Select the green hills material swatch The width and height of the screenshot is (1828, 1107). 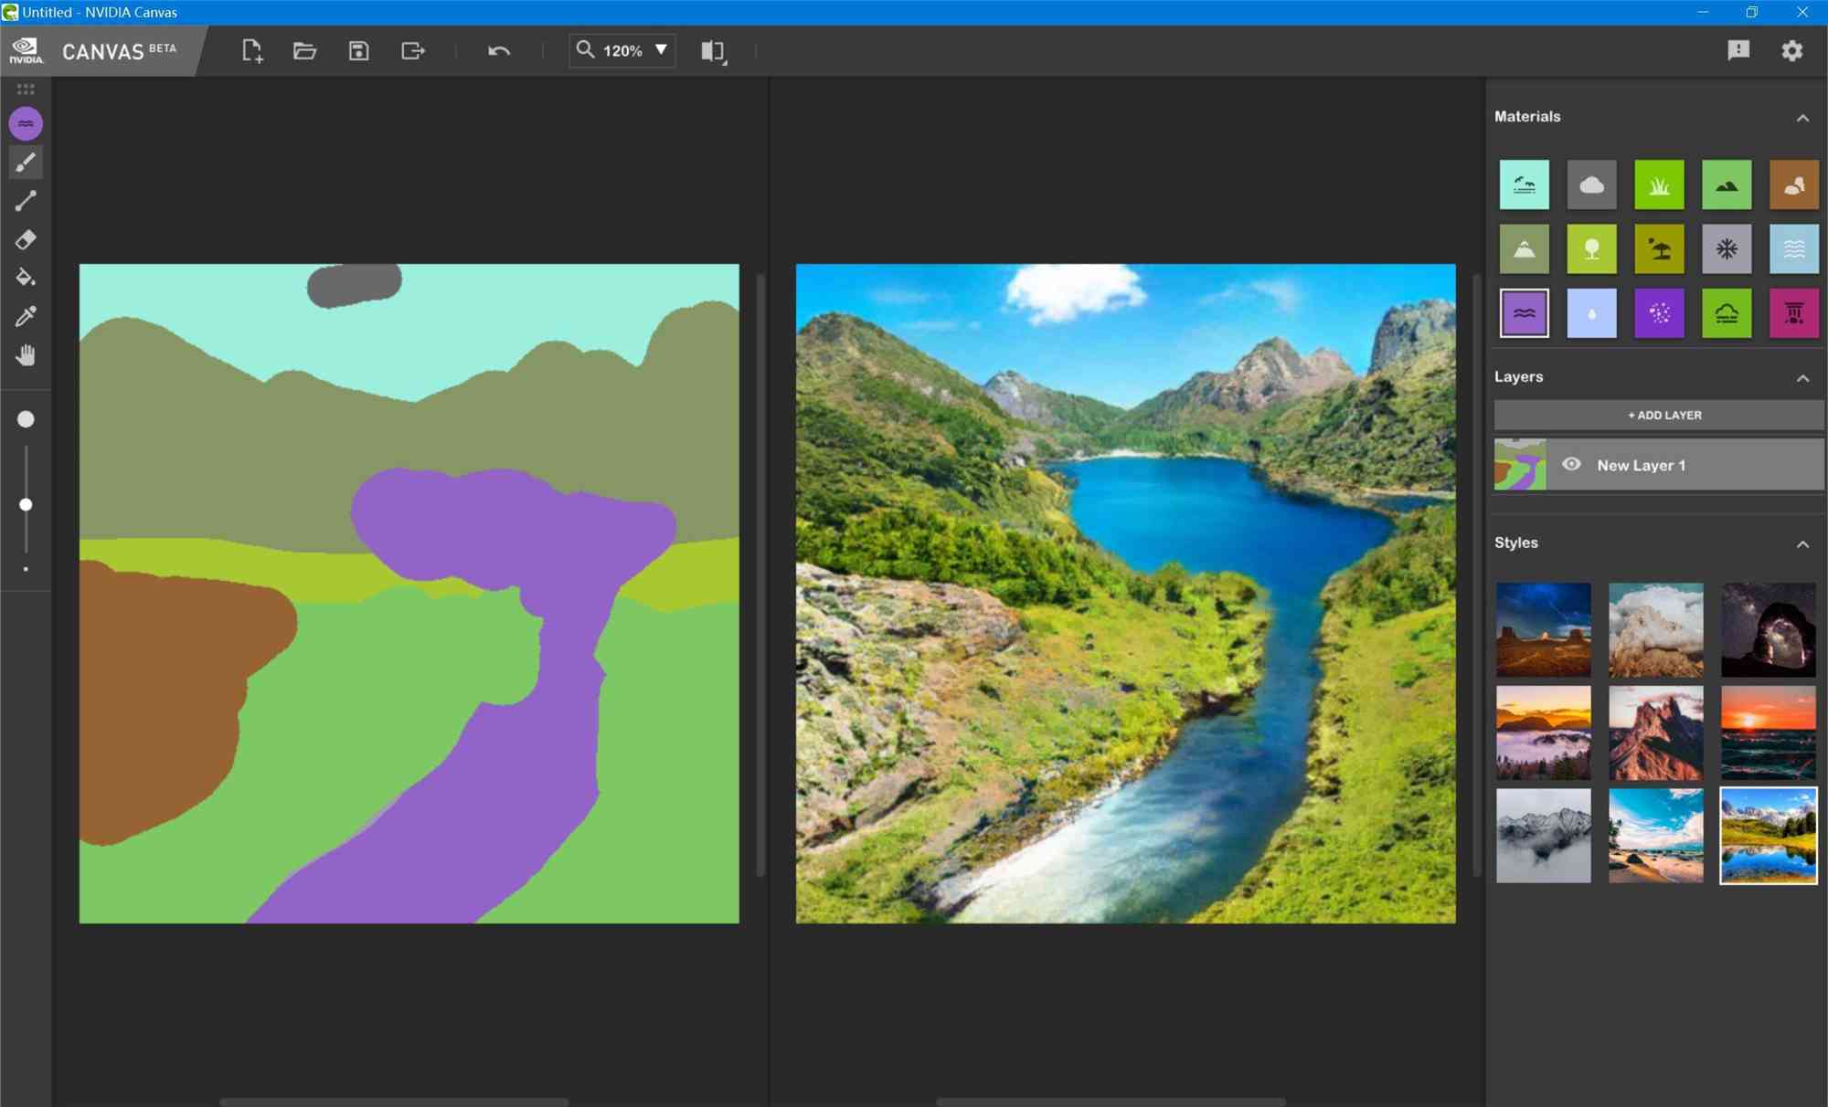pyautogui.click(x=1727, y=184)
